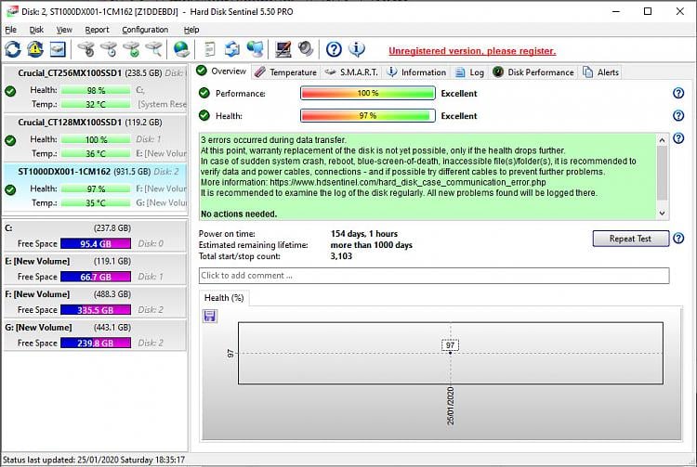
Task: Click the blue info 'i' toolbar icon
Action: point(356,49)
